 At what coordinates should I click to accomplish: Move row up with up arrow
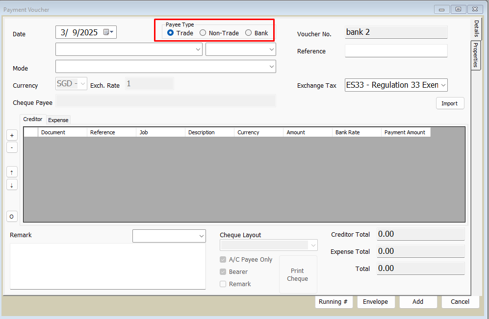pyautogui.click(x=12, y=172)
